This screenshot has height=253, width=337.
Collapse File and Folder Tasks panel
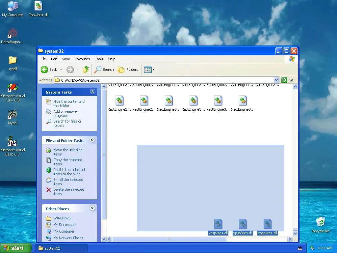tap(92, 140)
